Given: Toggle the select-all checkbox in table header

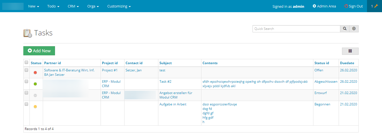Looking at the screenshot, I should click(x=26, y=63).
